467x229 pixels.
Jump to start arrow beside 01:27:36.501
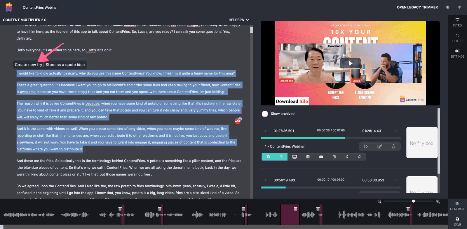click(x=265, y=131)
